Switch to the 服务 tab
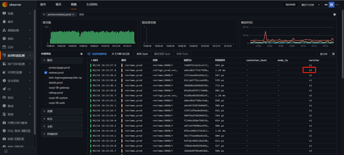Screen dimensions: 344x155 [43, 4]
